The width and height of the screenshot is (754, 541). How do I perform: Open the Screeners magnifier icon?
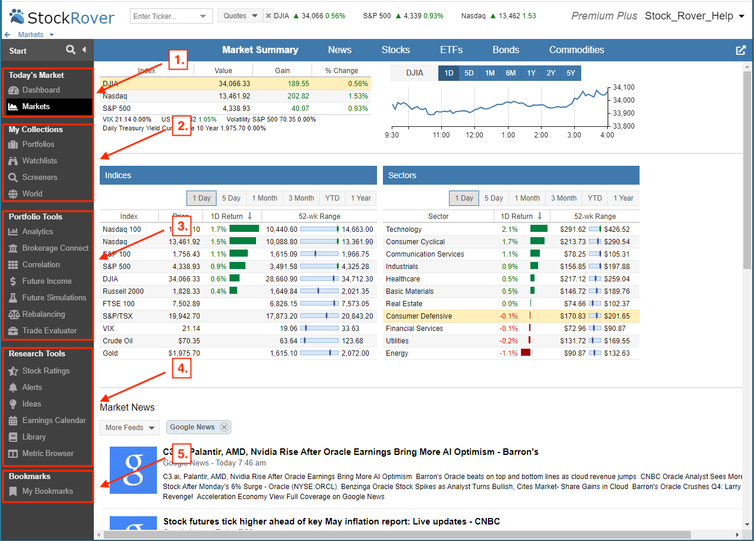(13, 178)
